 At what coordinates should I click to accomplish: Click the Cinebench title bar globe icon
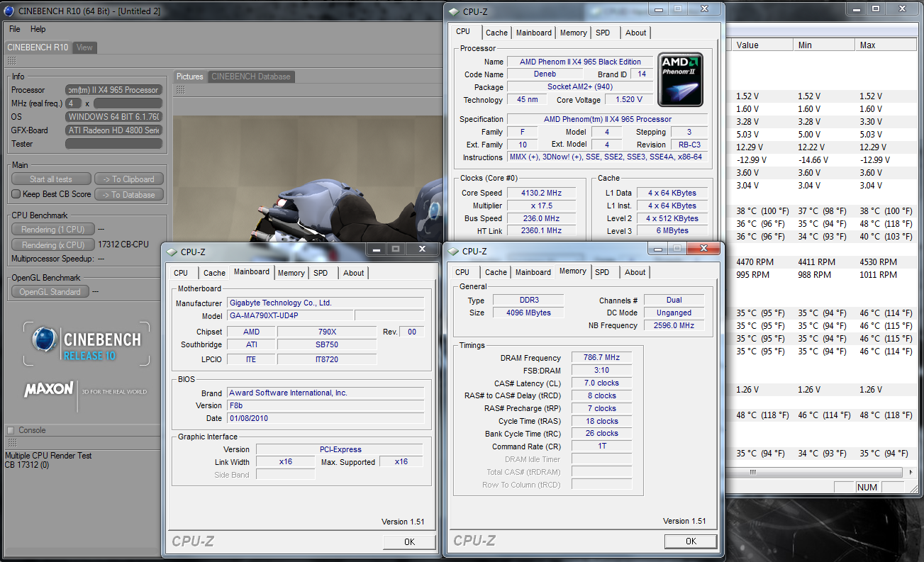pos(9,11)
